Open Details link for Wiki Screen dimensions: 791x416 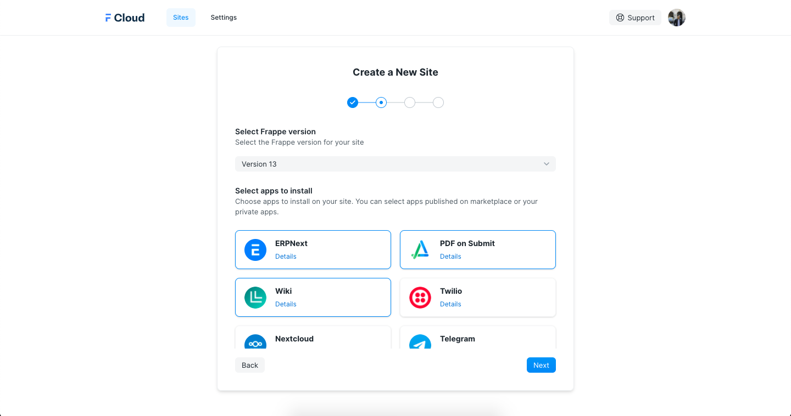pos(286,304)
